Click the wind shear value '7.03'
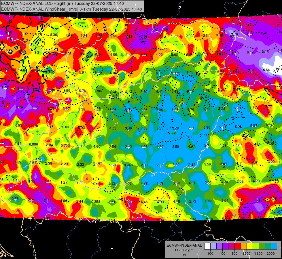 pyautogui.click(x=144, y=128)
